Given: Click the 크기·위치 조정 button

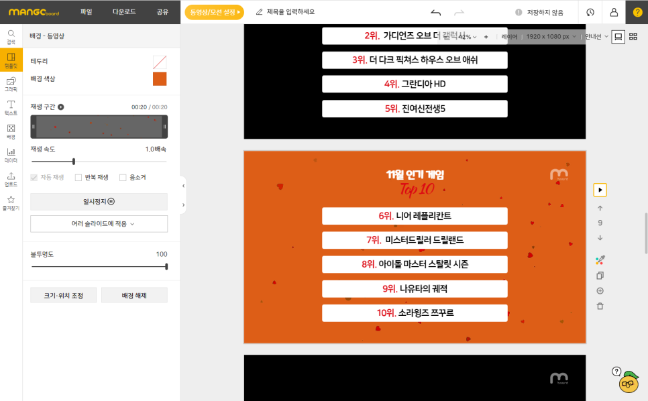Looking at the screenshot, I should (63, 295).
